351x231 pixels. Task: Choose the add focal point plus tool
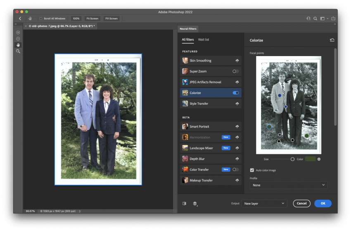(18, 33)
